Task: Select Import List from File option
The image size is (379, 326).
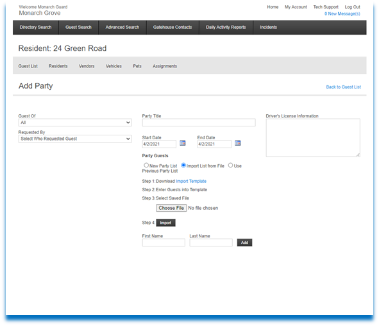Action: coord(183,166)
